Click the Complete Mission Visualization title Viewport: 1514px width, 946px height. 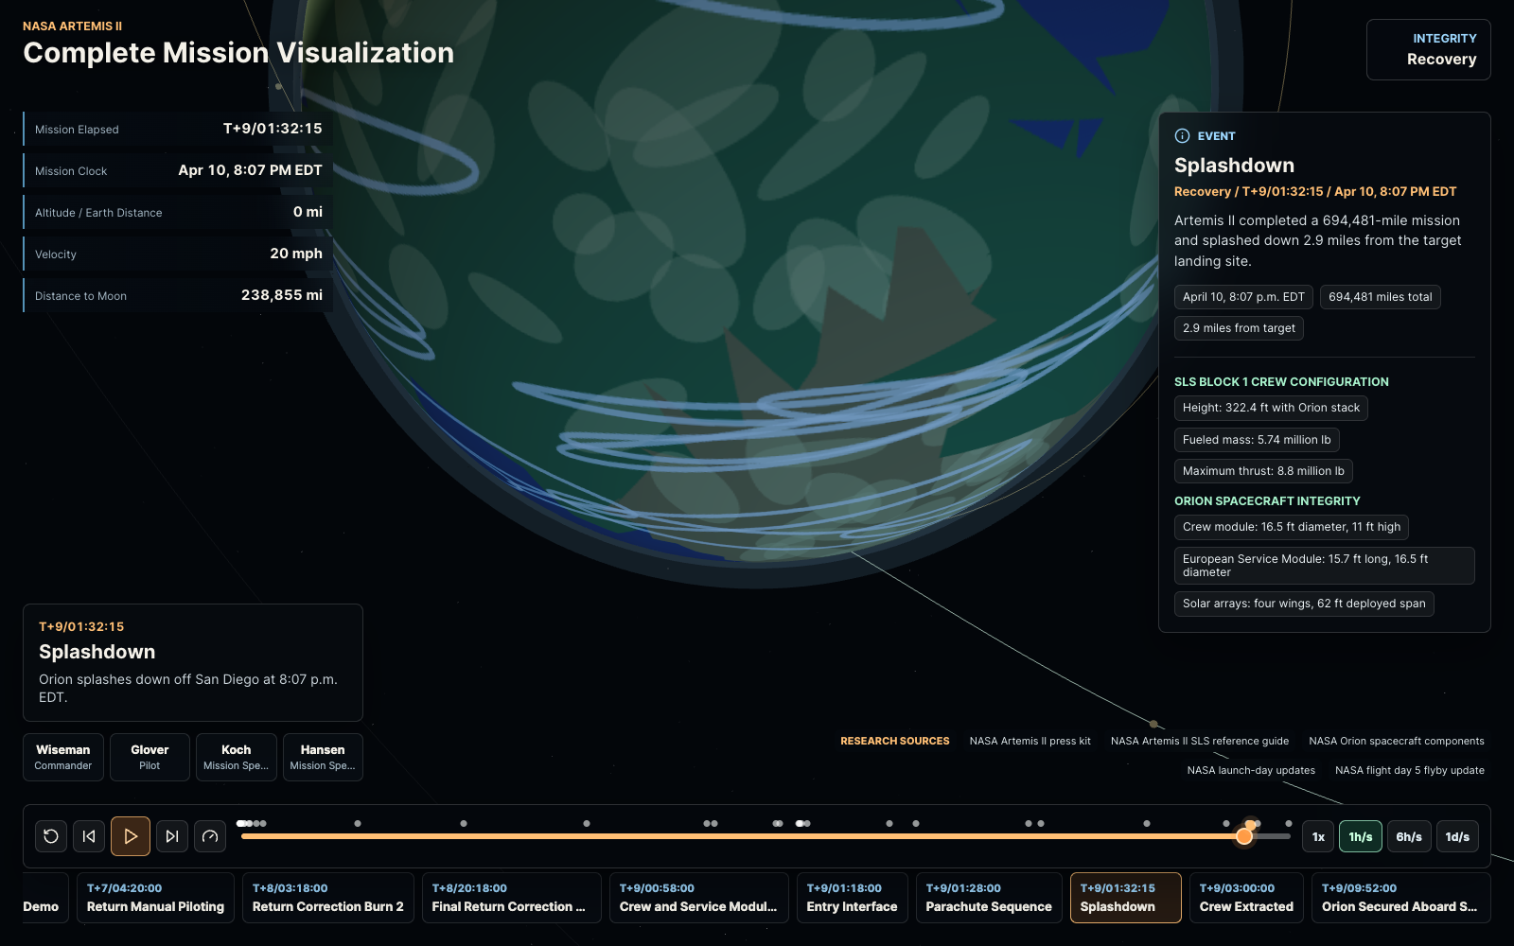238,53
